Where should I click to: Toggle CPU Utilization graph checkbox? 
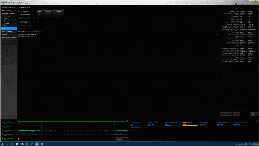(3, 126)
